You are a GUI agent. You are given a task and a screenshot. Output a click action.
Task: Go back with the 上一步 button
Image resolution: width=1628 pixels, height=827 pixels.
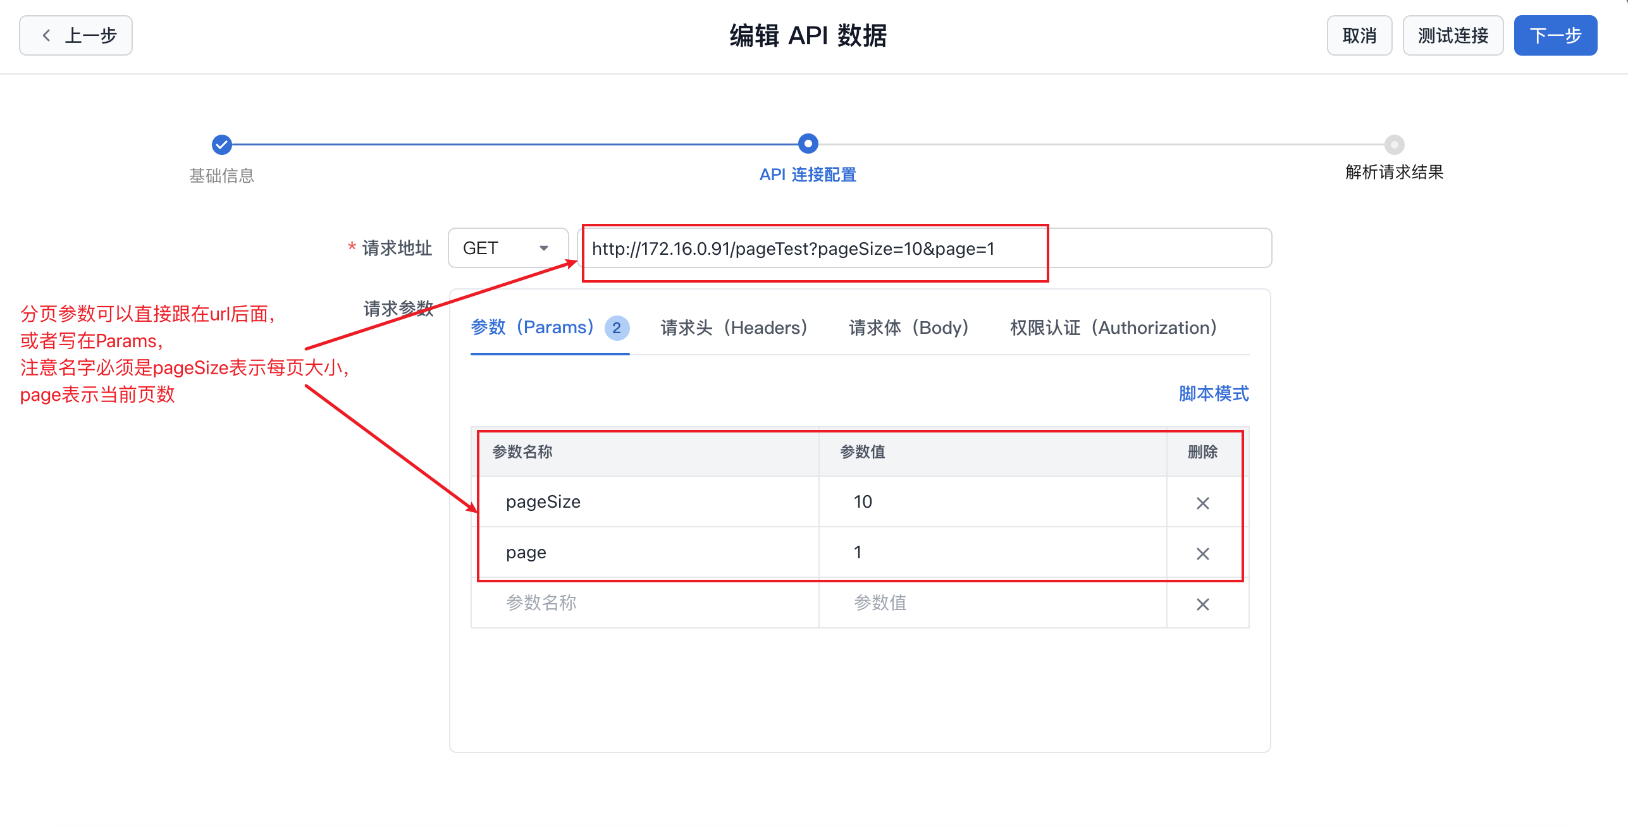coord(76,35)
